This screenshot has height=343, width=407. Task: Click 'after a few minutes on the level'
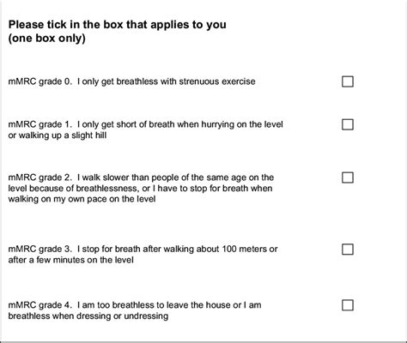70,260
